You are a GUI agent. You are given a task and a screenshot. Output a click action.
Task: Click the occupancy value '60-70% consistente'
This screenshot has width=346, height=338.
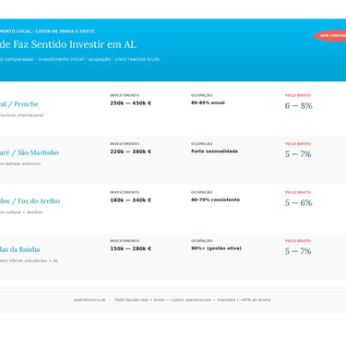(215, 199)
